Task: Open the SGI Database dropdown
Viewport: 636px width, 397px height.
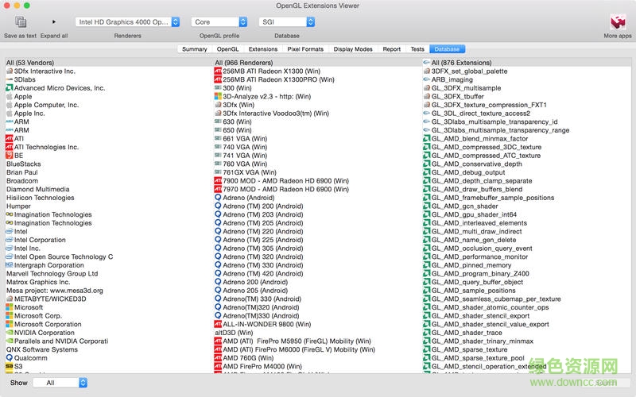Action: coord(287,22)
